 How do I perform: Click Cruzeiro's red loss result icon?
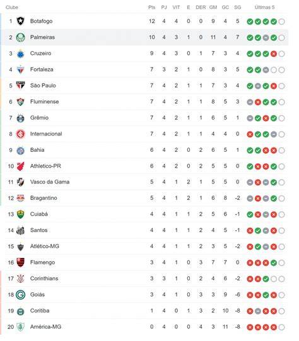pos(274,54)
